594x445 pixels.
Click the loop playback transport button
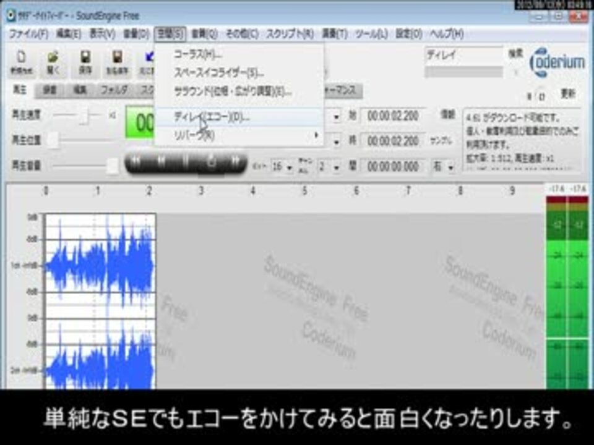tap(211, 161)
